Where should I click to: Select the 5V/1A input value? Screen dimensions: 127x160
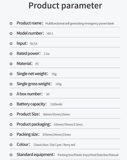[x=34, y=44]
